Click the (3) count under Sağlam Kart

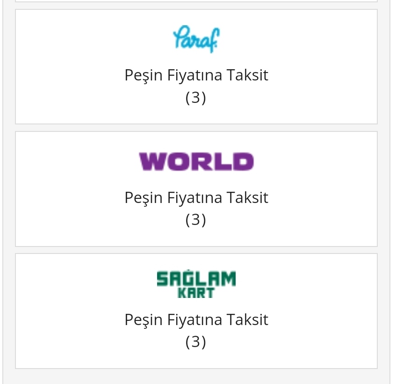tap(196, 342)
